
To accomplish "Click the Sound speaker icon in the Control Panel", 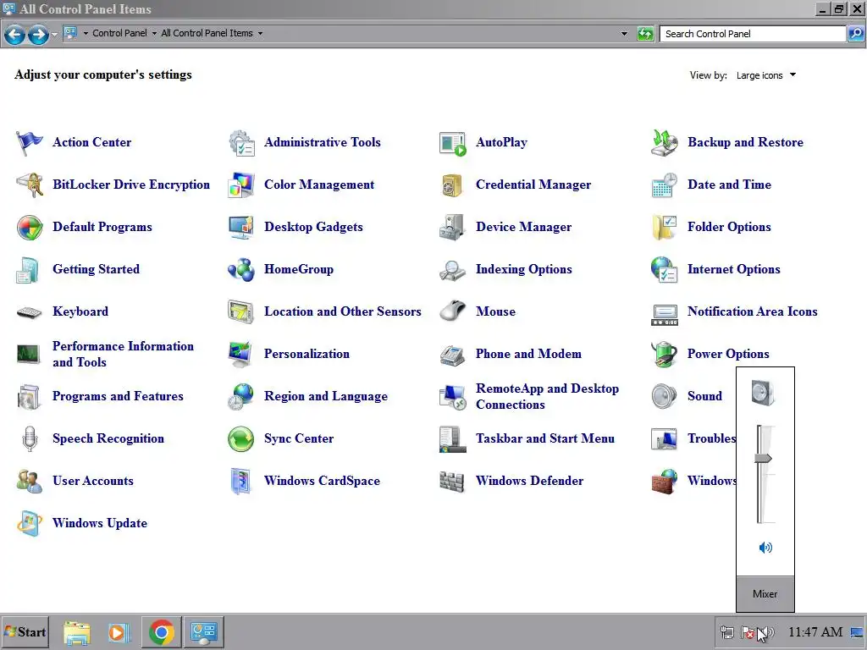I will point(664,396).
